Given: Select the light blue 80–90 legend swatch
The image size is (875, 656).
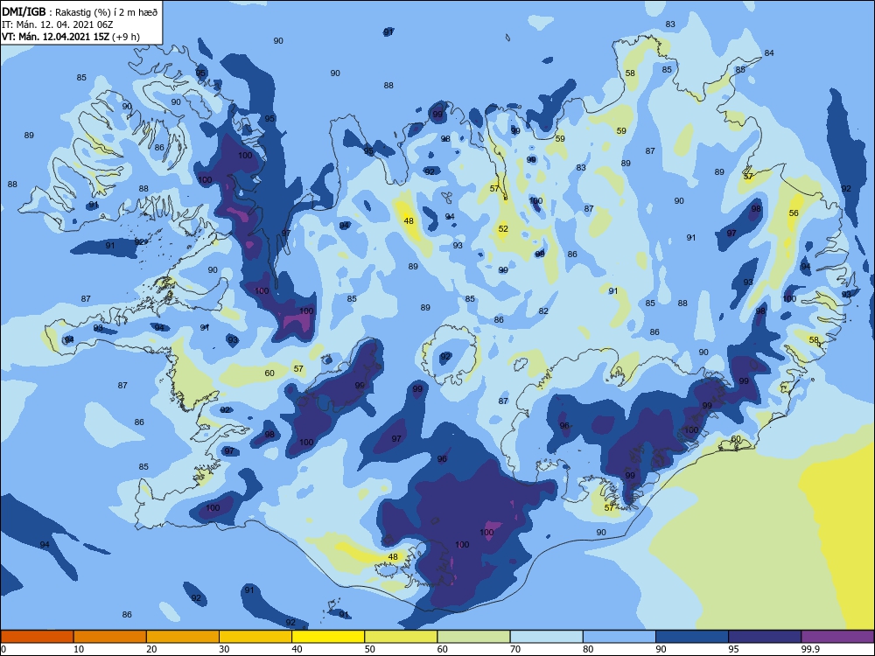Looking at the screenshot, I should [619, 637].
